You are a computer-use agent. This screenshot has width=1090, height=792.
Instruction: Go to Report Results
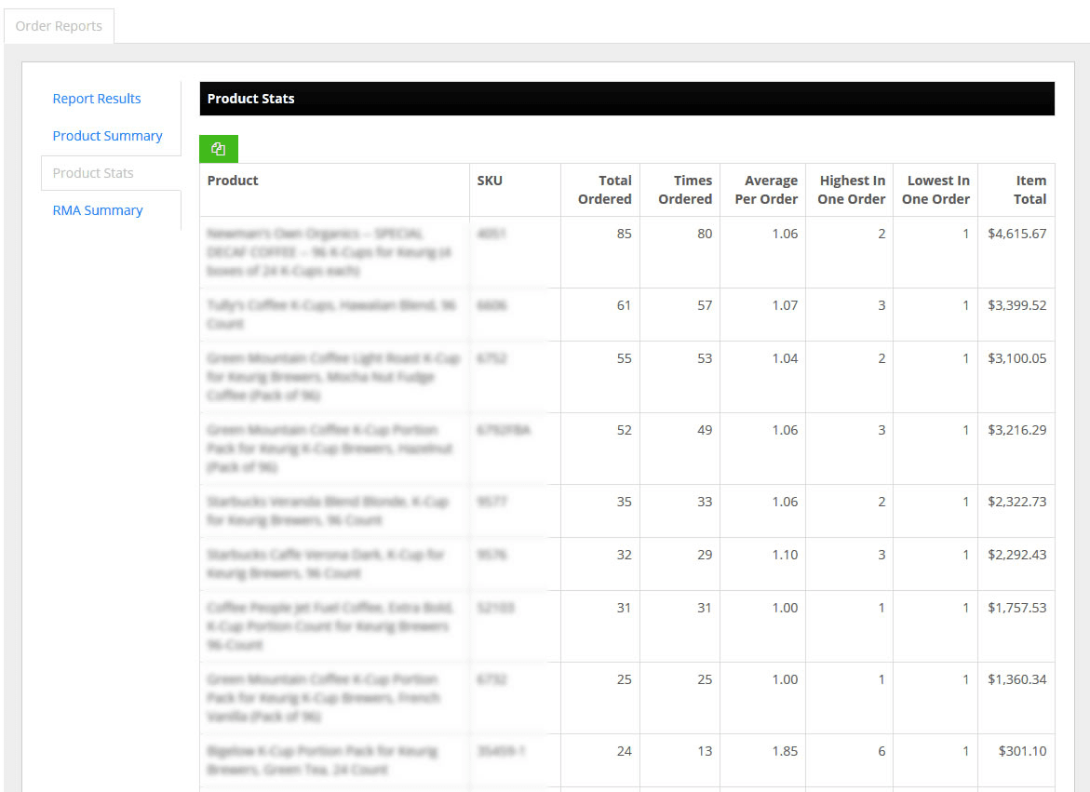[97, 99]
